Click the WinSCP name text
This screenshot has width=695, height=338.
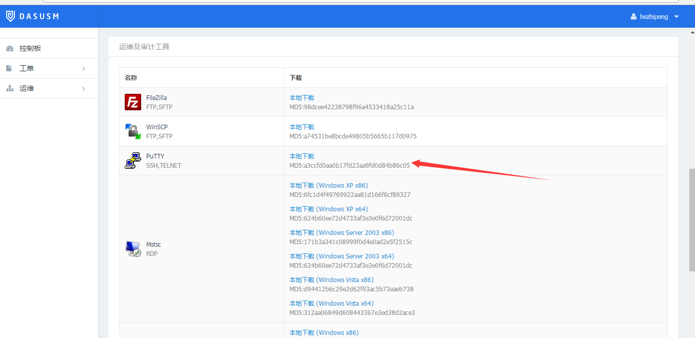coord(157,127)
